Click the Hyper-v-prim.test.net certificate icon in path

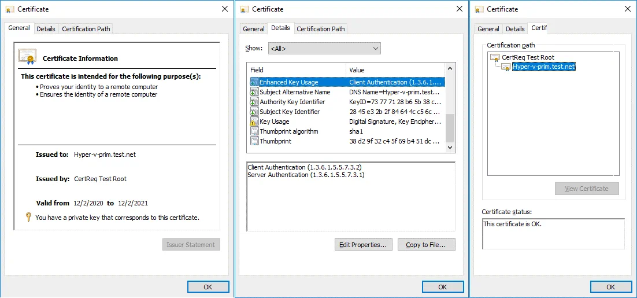click(x=506, y=67)
